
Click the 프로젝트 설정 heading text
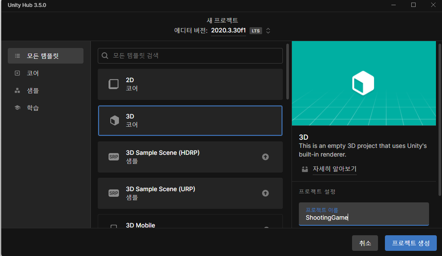(317, 192)
